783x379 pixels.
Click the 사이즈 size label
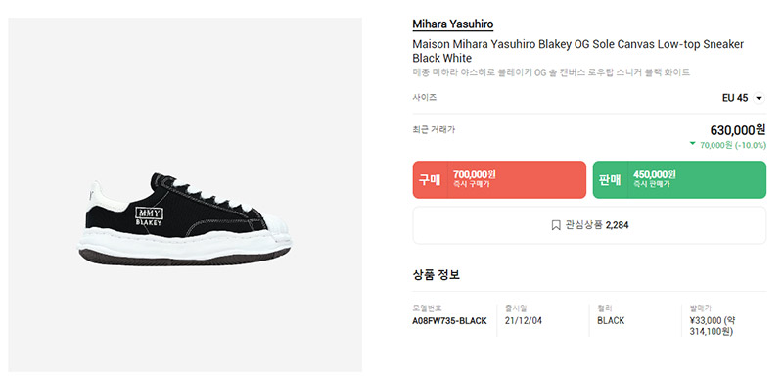(x=425, y=97)
